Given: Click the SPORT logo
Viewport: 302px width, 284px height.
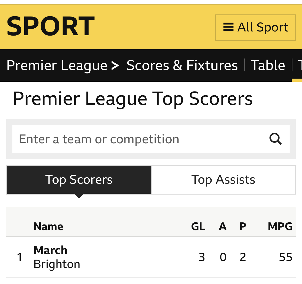Looking at the screenshot, I should [x=51, y=26].
